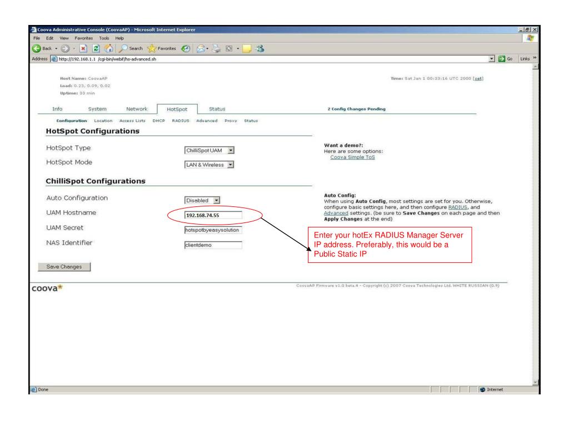Click the Edit page toolbar icon
Image resolution: width=569 pixels, height=426 pixels.
[229, 48]
